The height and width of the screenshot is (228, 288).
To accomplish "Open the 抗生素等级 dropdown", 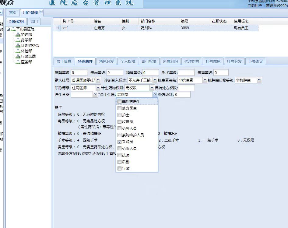I will [205, 80].
